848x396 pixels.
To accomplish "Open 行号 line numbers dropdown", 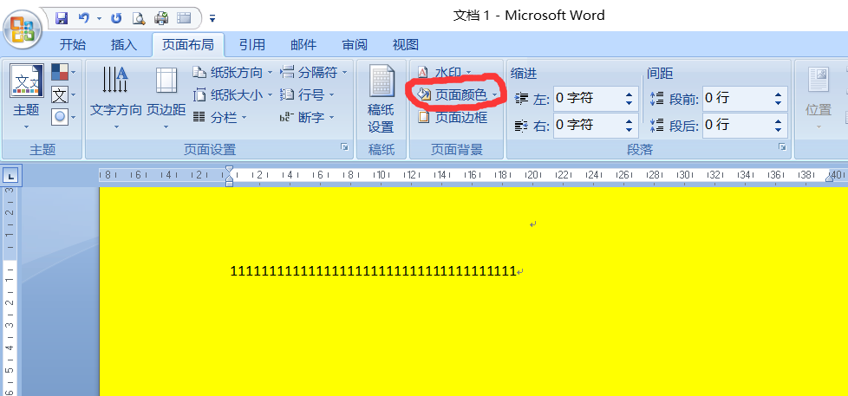I will (307, 95).
